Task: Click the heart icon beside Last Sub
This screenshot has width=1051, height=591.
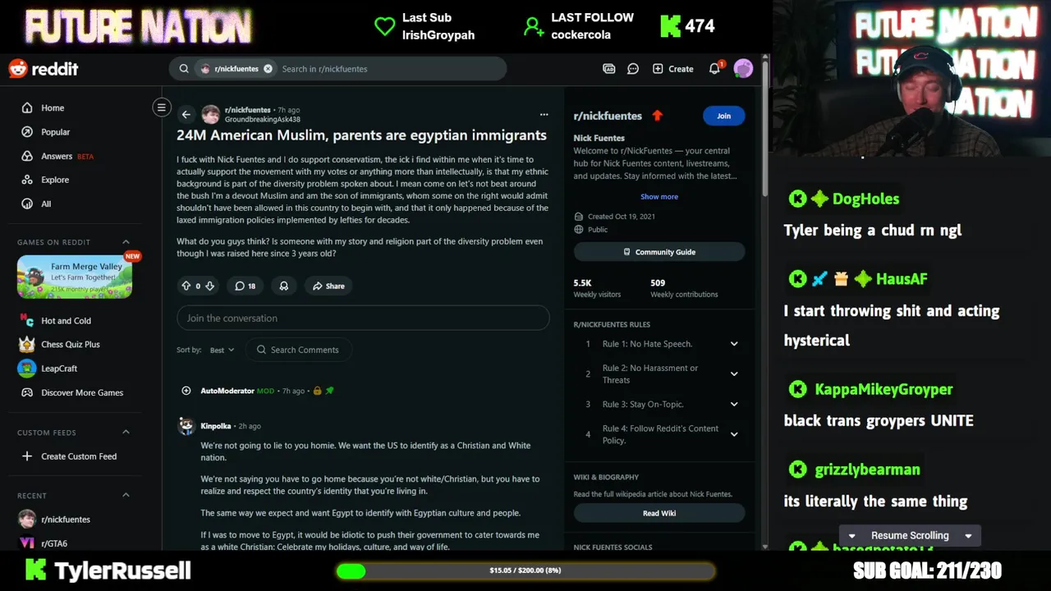Action: [x=384, y=26]
